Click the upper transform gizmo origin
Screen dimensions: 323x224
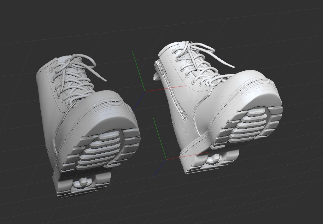point(145,92)
